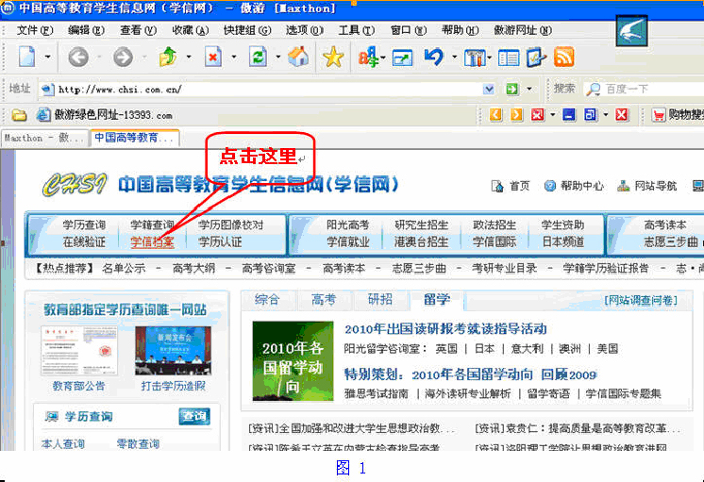
Task: Select the 研招 content tab
Action: pyautogui.click(x=379, y=299)
